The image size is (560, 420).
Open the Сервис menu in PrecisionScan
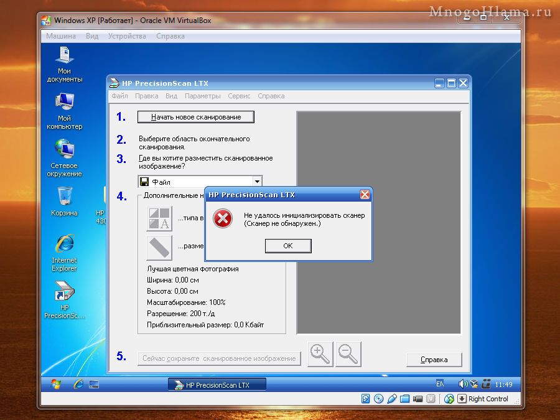coord(239,96)
